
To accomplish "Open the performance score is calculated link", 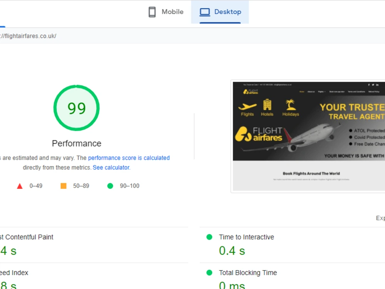I will point(129,158).
